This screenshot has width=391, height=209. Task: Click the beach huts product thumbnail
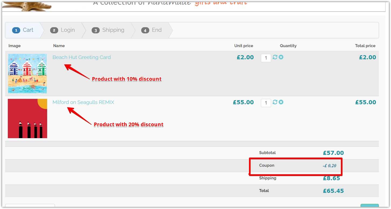(x=27, y=73)
